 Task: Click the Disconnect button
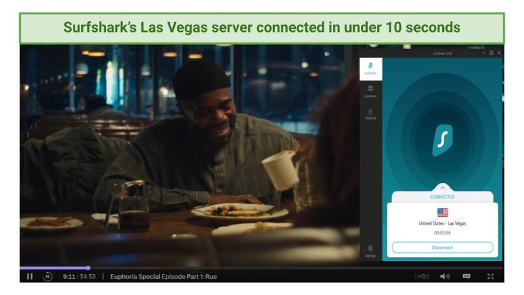click(x=442, y=247)
